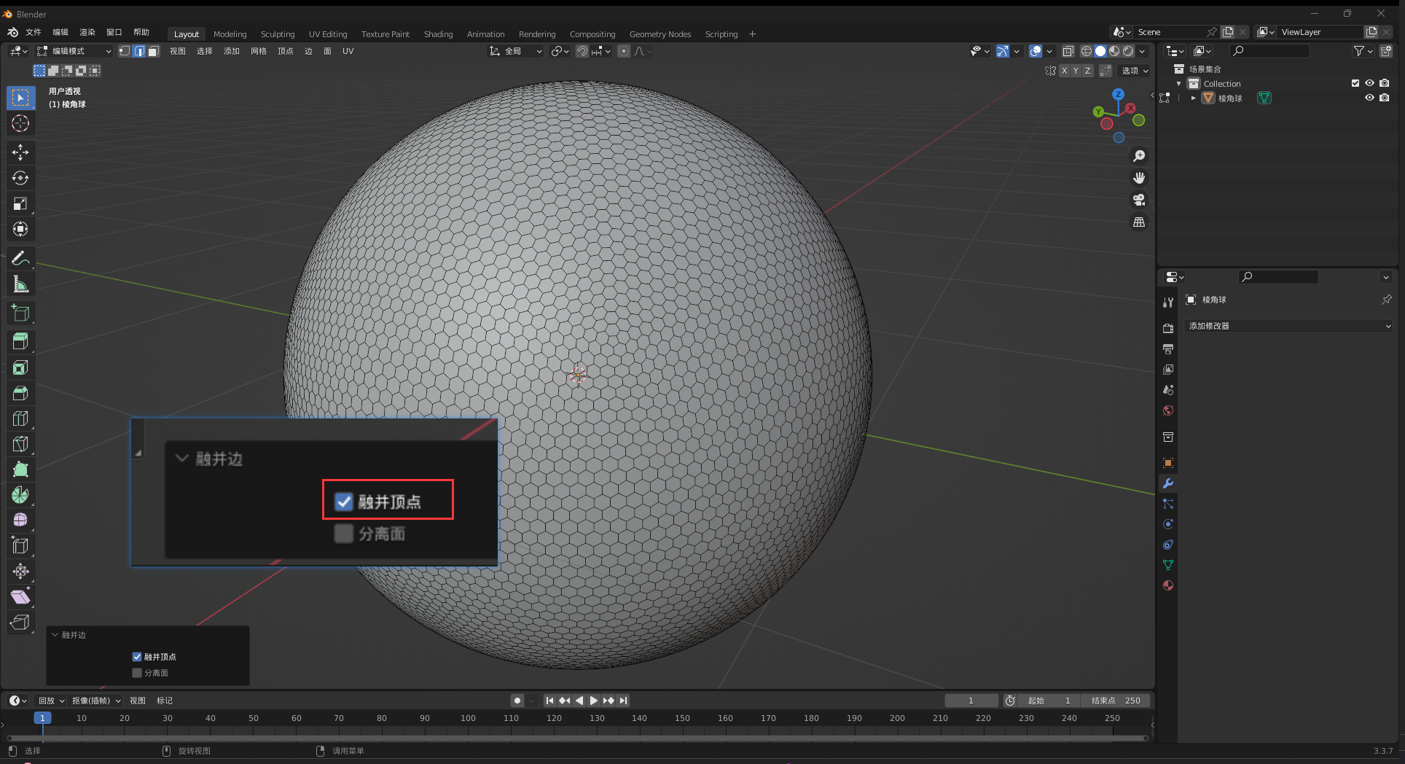
Task: Enable the 分离面 checkbox
Action: click(137, 673)
